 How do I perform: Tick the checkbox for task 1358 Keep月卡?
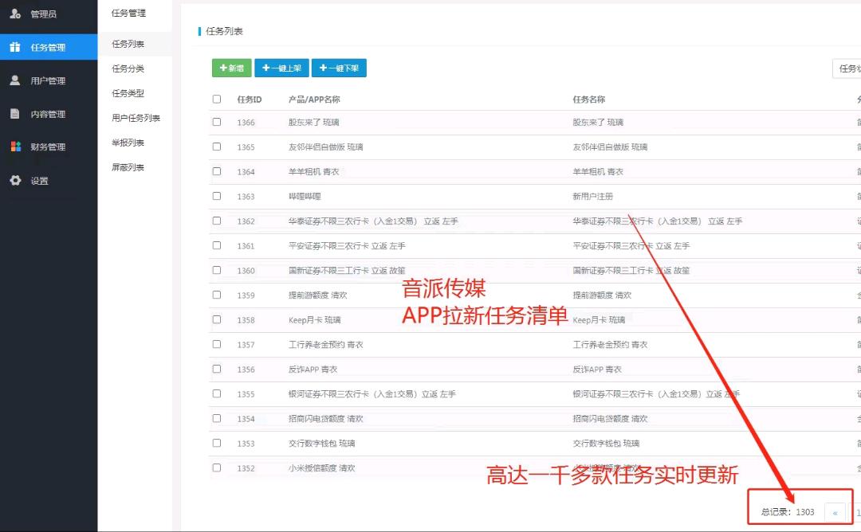click(217, 319)
